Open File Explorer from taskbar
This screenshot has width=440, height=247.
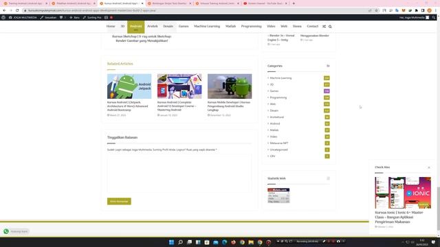point(251,242)
